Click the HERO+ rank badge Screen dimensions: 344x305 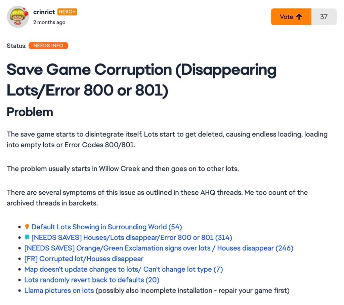tap(68, 12)
